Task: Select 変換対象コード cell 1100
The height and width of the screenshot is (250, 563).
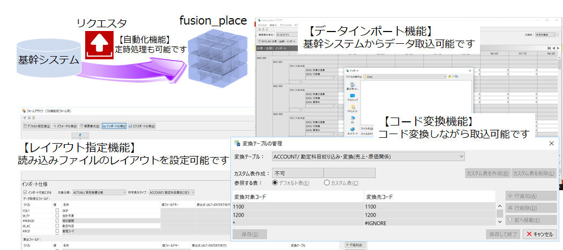Action: click(x=298, y=207)
